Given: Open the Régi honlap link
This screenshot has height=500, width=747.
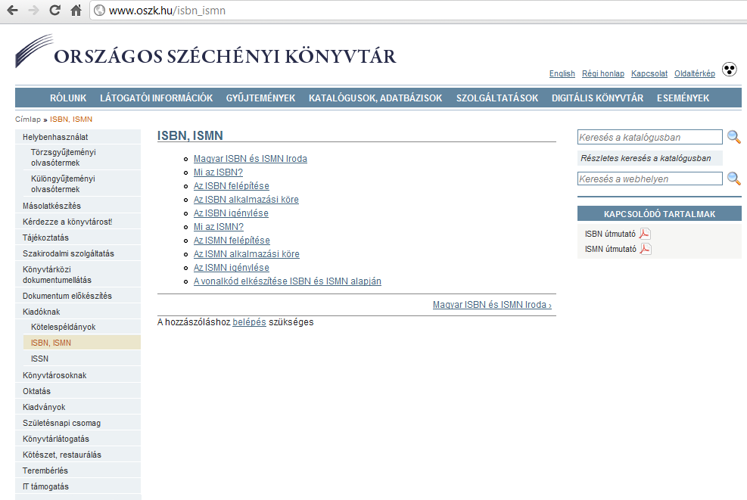Looking at the screenshot, I should pos(603,73).
